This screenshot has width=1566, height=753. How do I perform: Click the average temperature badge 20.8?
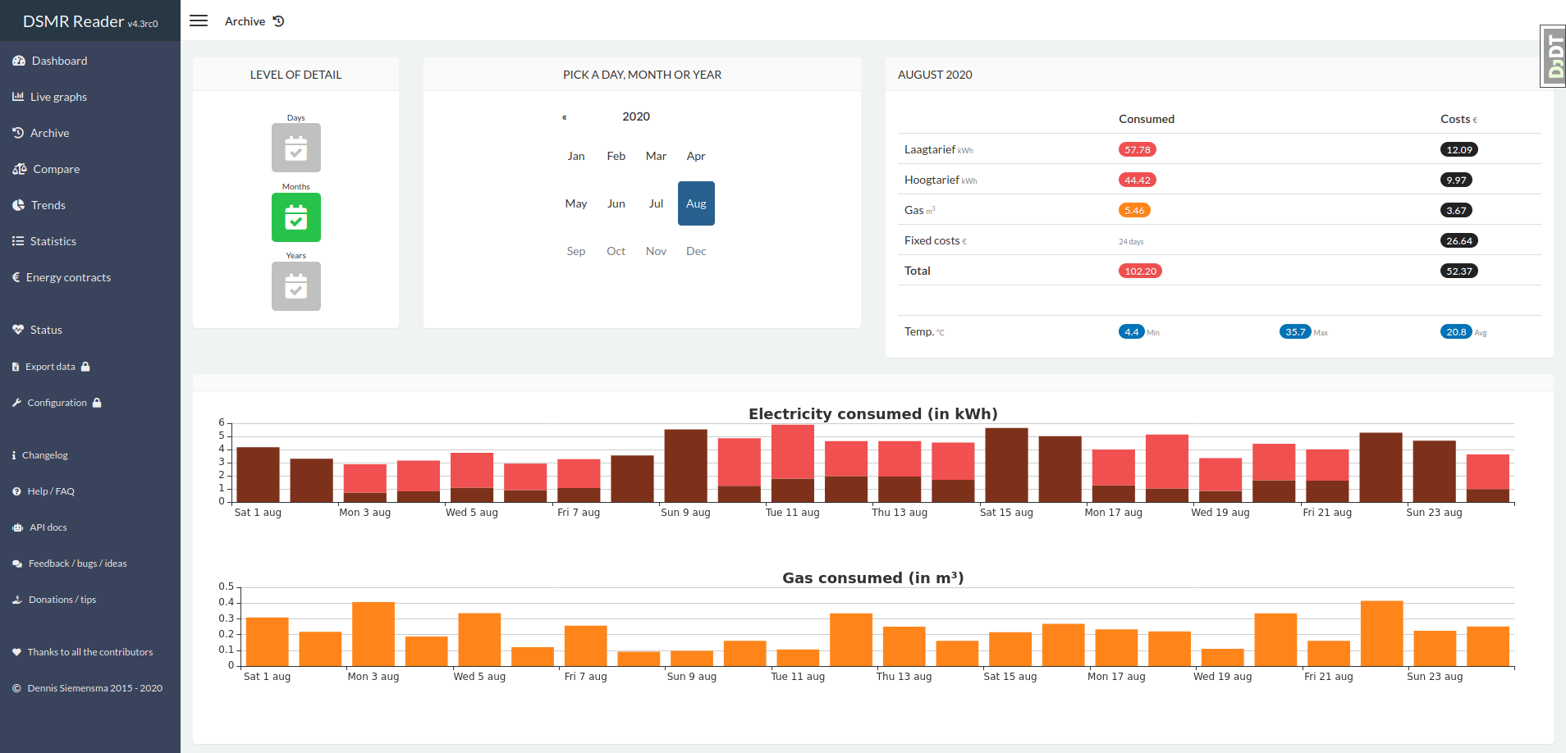coord(1456,331)
